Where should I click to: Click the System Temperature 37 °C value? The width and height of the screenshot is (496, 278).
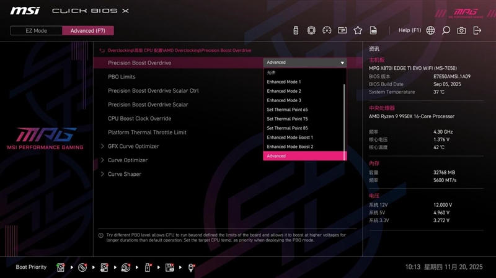(439, 92)
